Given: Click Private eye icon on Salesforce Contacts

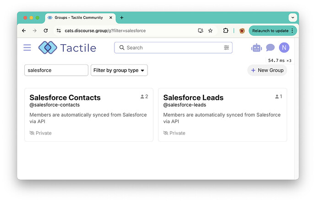Looking at the screenshot, I should (x=32, y=133).
